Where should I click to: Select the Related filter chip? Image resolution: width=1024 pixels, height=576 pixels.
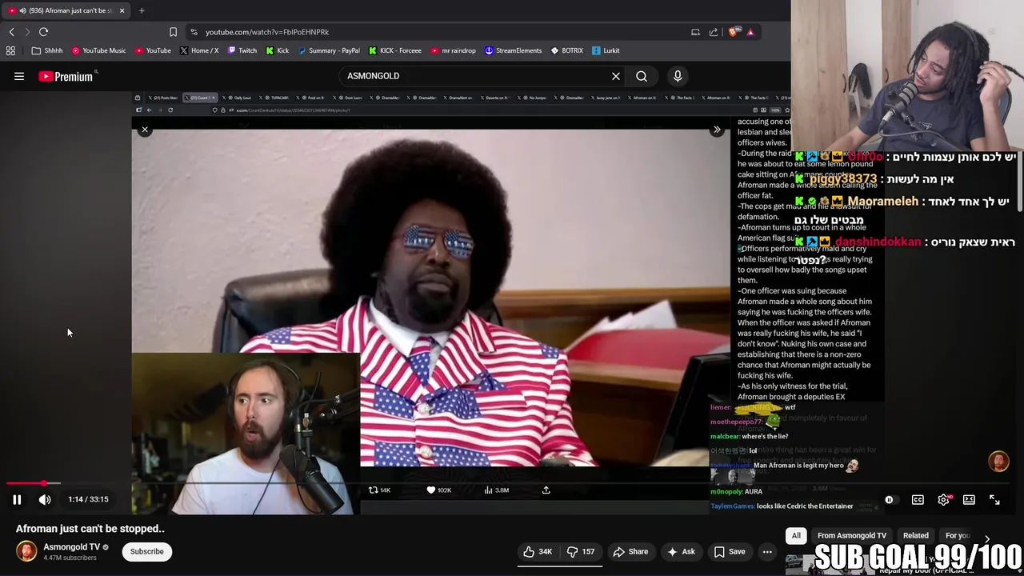click(x=916, y=535)
